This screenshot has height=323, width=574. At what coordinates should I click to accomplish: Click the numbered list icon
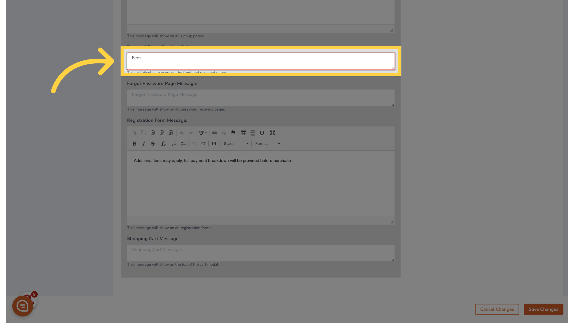[x=174, y=144]
